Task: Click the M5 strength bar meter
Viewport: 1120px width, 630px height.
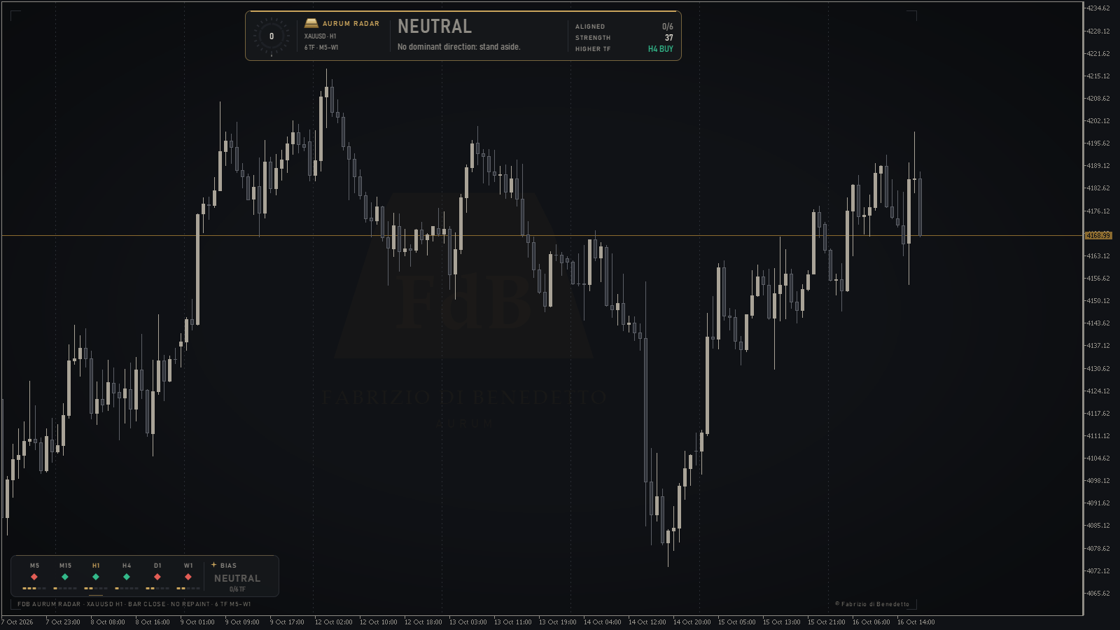Action: point(34,588)
